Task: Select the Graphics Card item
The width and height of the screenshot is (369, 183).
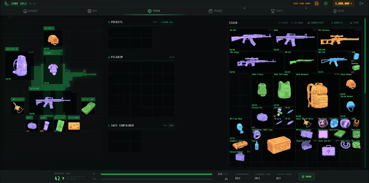Action: pyautogui.click(x=240, y=145)
